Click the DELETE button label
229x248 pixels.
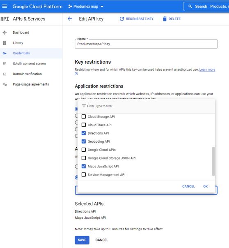(x=174, y=19)
